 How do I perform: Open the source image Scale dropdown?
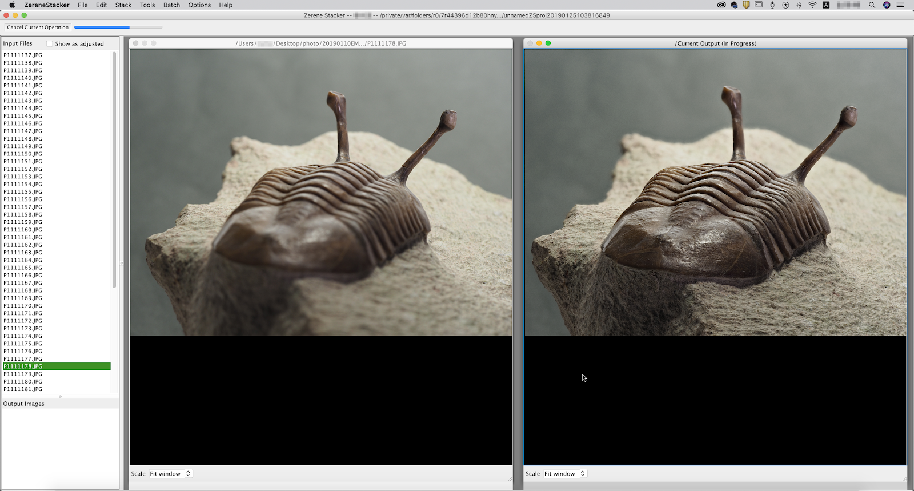click(x=170, y=474)
